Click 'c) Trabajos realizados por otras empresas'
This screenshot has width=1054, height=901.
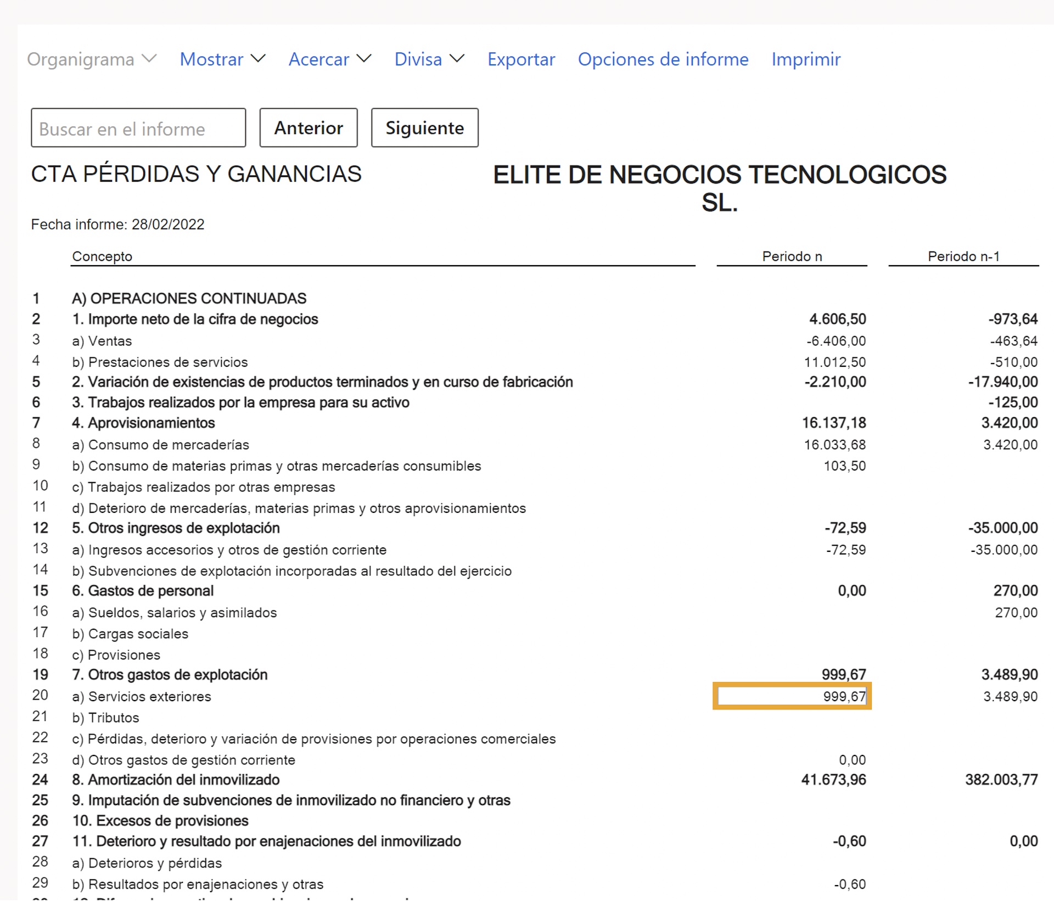pos(204,488)
